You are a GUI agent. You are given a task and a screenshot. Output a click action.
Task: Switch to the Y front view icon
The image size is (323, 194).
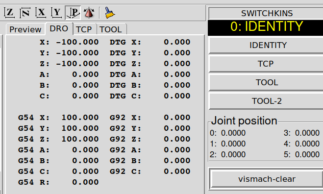[x=56, y=13]
